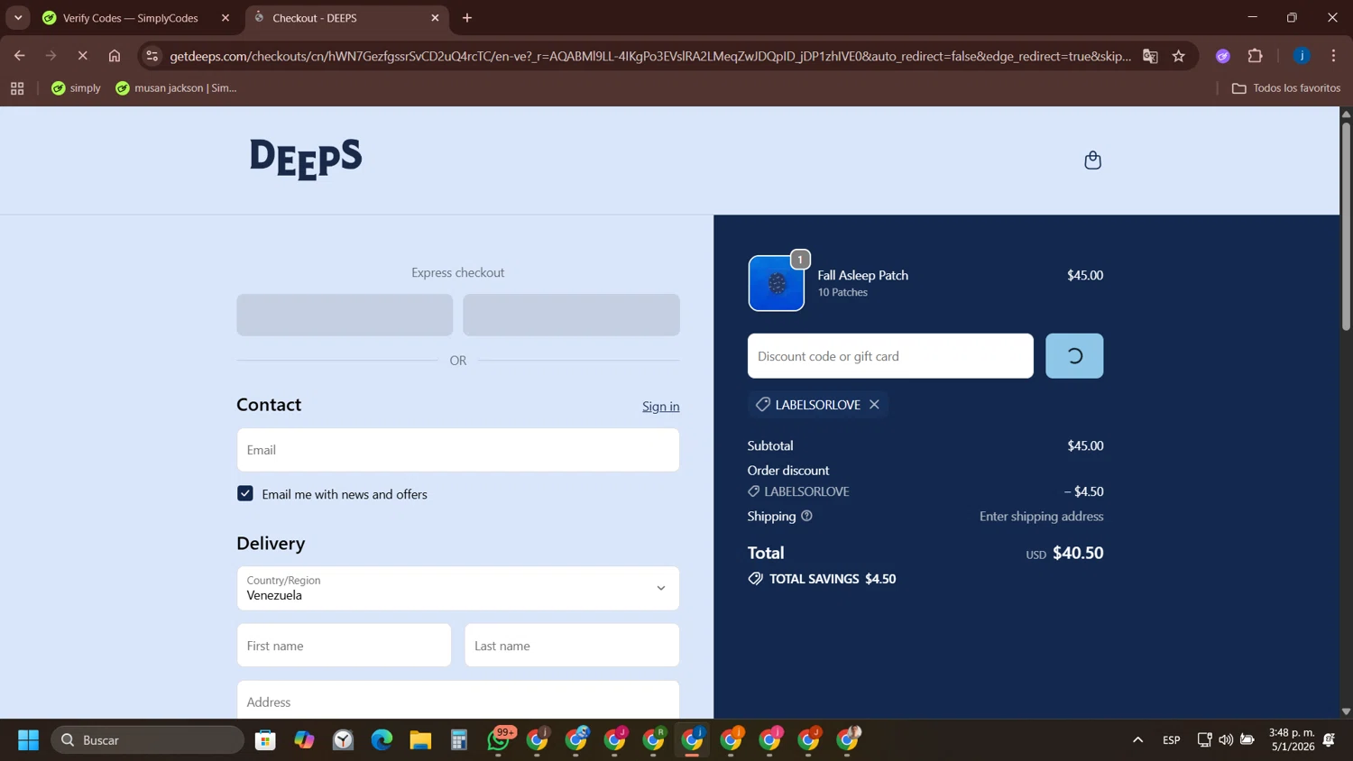Click the page vertical scrollbar
This screenshot has height=761, width=1353.
click(x=1346, y=225)
